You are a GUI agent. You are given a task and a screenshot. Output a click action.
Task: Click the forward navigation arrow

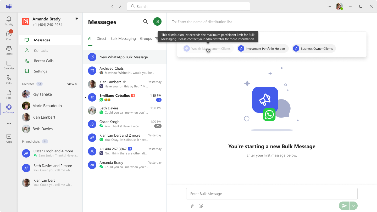coord(120,6)
